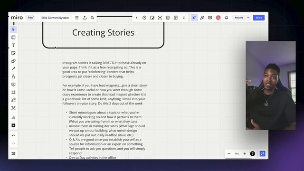This screenshot has width=304, height=171.
Task: Open the Timer
Action: pyautogui.click(x=144, y=18)
